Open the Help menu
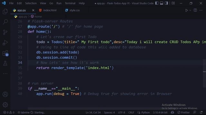 [x=82, y=3]
